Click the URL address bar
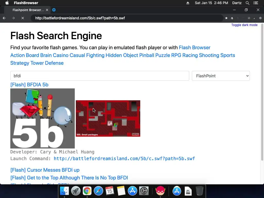264x198 pixels. 127,18
